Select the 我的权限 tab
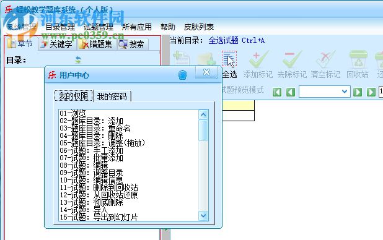The width and height of the screenshot is (383, 240). pos(74,96)
